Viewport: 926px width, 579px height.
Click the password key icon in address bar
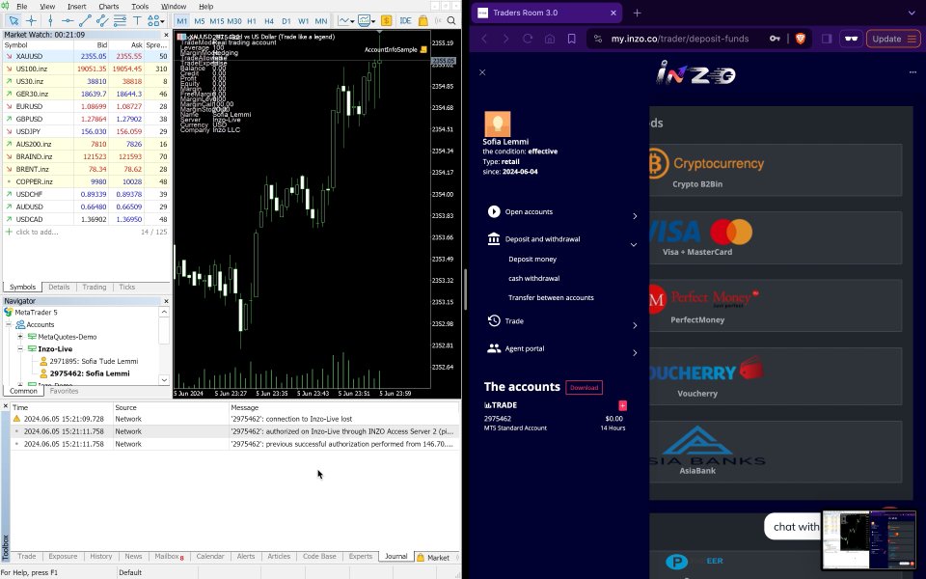[775, 39]
